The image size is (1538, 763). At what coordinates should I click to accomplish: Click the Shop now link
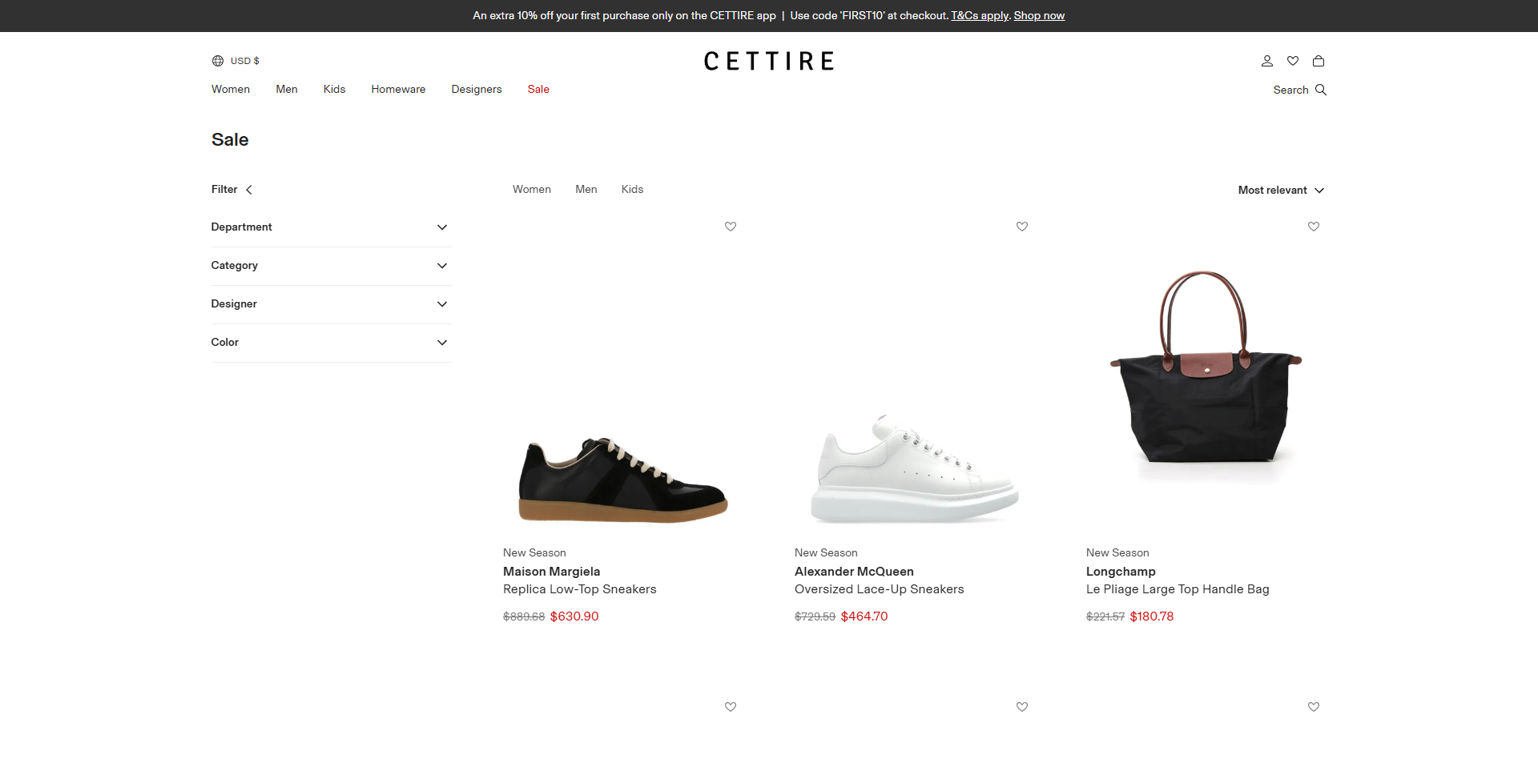coord(1039,16)
